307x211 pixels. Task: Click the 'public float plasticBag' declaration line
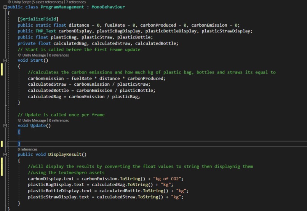[x=85, y=37]
